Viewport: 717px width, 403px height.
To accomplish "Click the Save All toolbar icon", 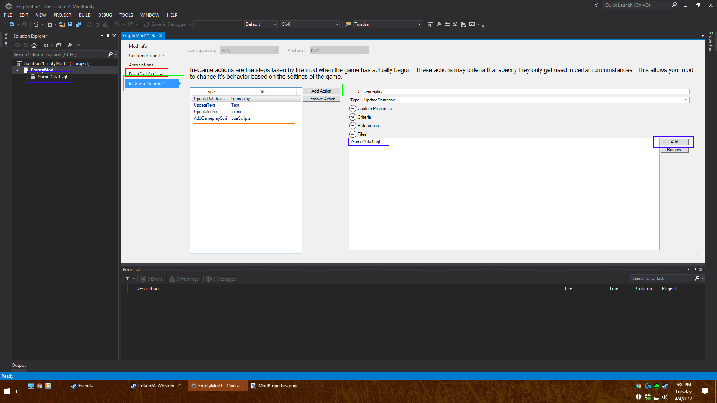I will tap(78, 24).
